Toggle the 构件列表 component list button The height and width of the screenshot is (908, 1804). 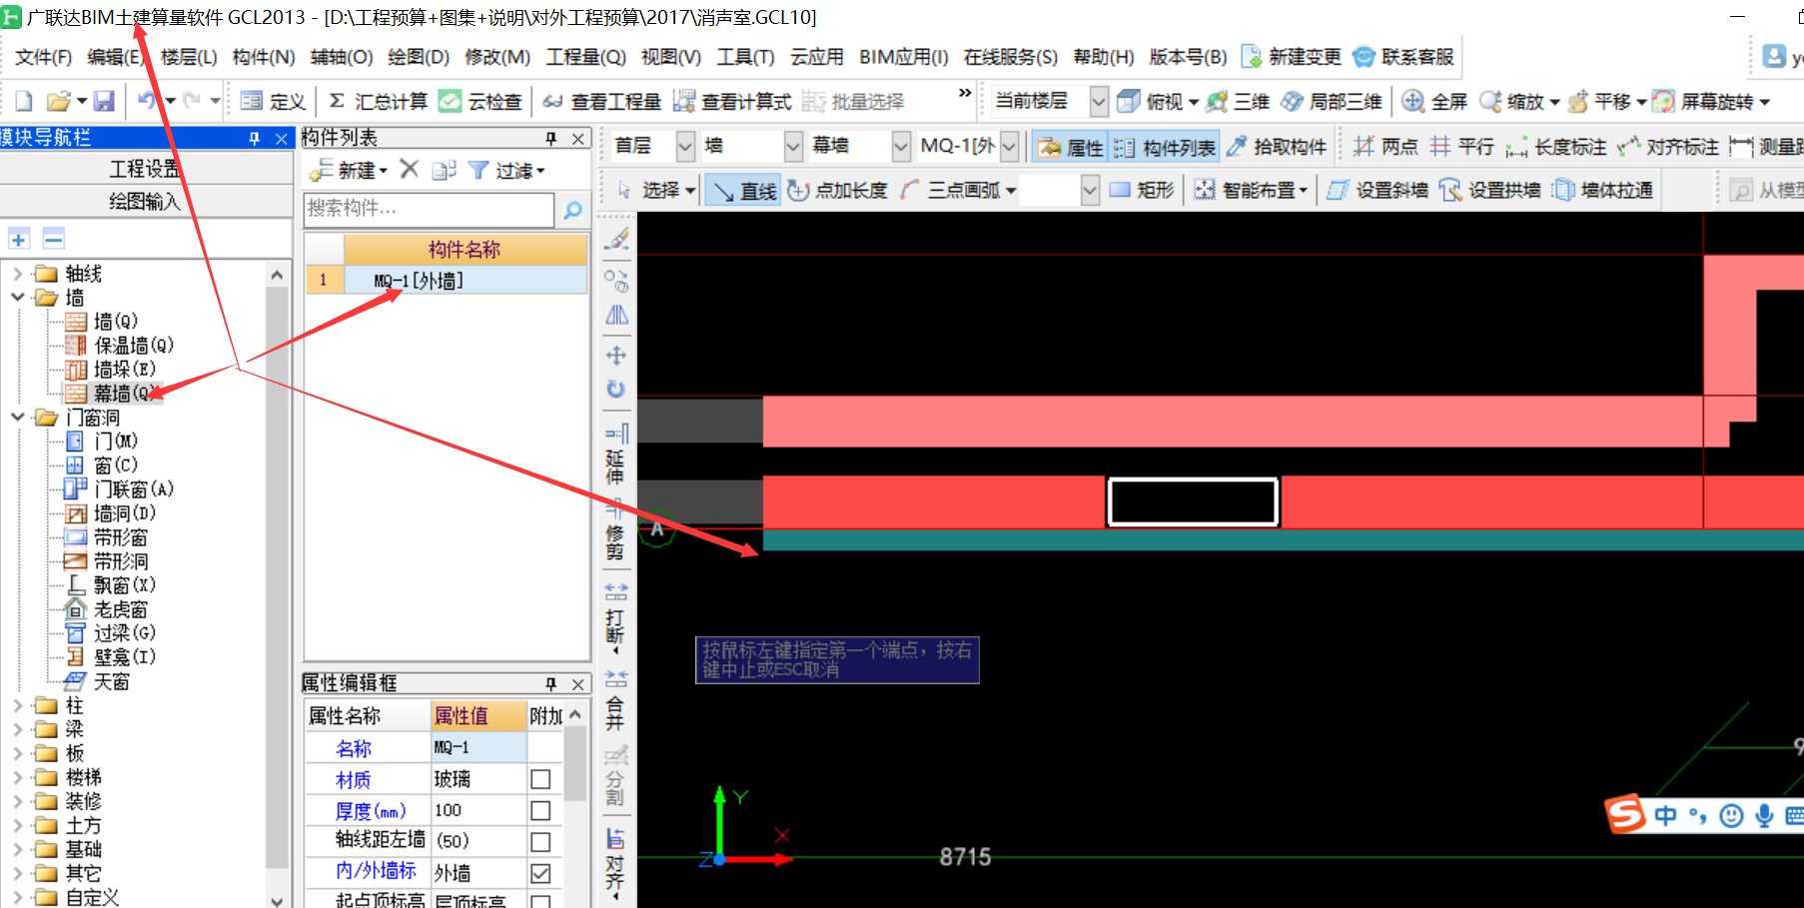(1165, 147)
